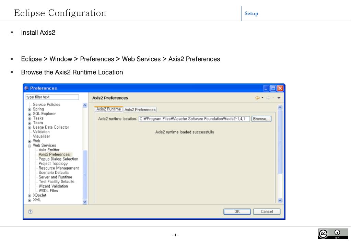The width and height of the screenshot is (351, 243).
Task: Expand the Tasks tree node
Action: (x=30, y=118)
